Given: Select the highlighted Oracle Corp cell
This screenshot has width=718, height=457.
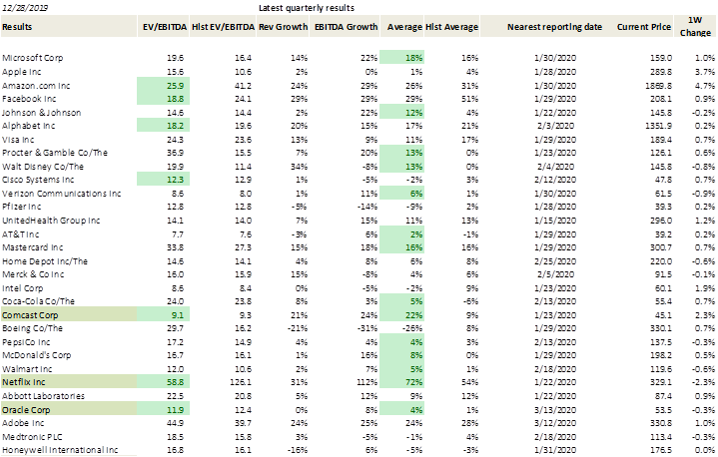Looking at the screenshot, I should point(69,409).
